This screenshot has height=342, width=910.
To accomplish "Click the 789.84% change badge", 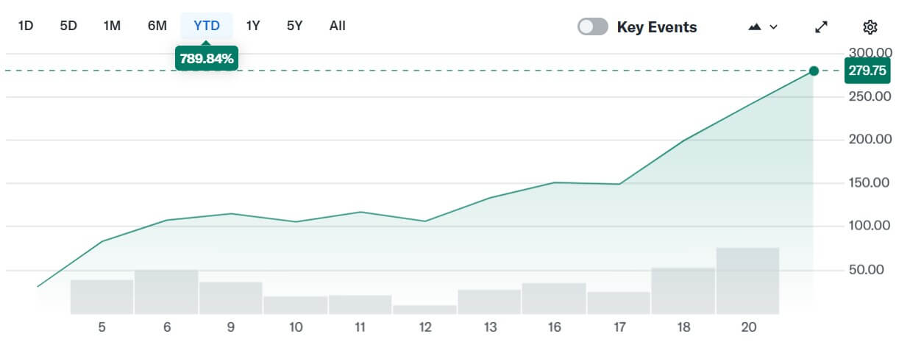I will click(x=207, y=58).
